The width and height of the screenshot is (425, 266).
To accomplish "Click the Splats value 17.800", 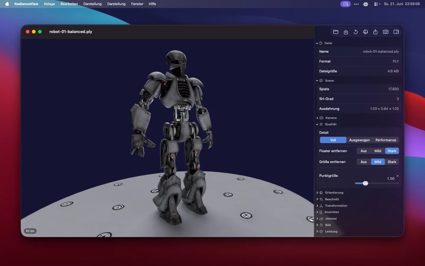I will (393, 89).
